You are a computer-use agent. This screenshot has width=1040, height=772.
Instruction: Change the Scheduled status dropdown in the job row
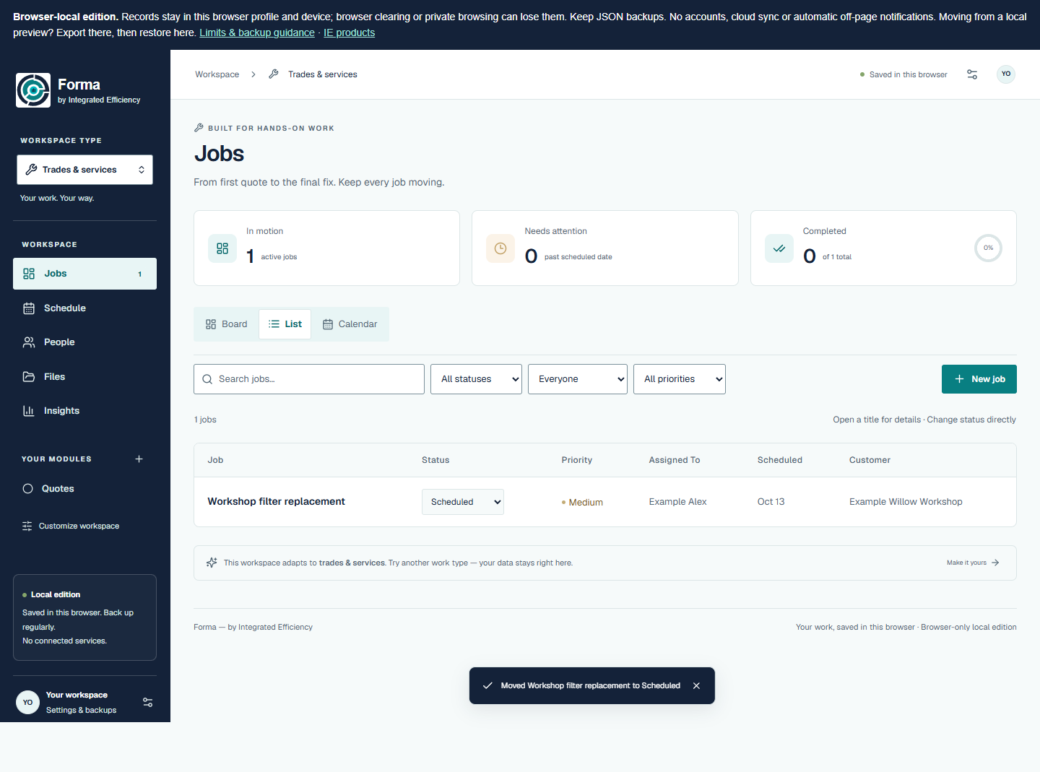tap(463, 502)
